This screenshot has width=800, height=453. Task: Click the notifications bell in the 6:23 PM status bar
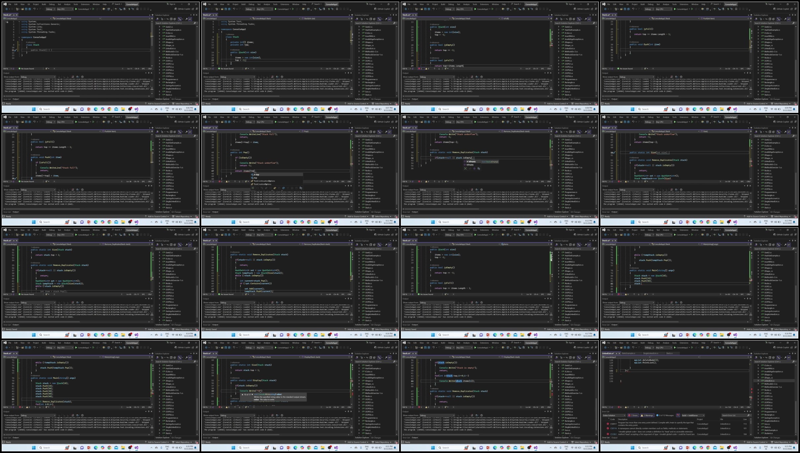tap(795, 442)
